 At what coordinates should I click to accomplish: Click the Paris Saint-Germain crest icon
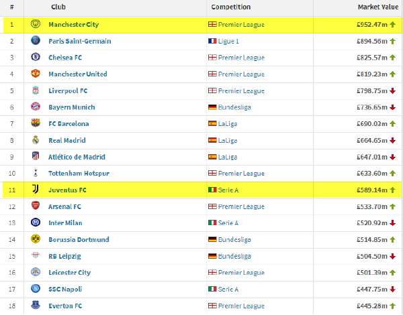[x=36, y=40]
